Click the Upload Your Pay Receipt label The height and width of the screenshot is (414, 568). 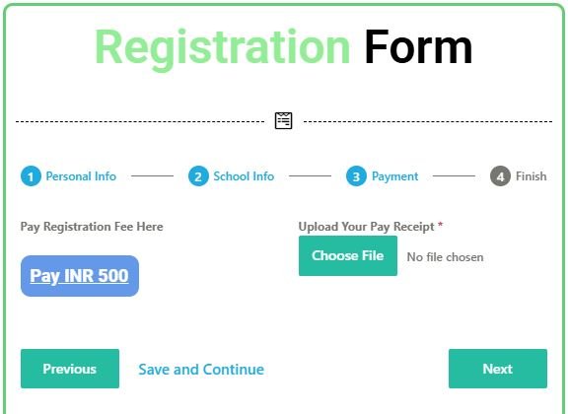pyautogui.click(x=366, y=227)
